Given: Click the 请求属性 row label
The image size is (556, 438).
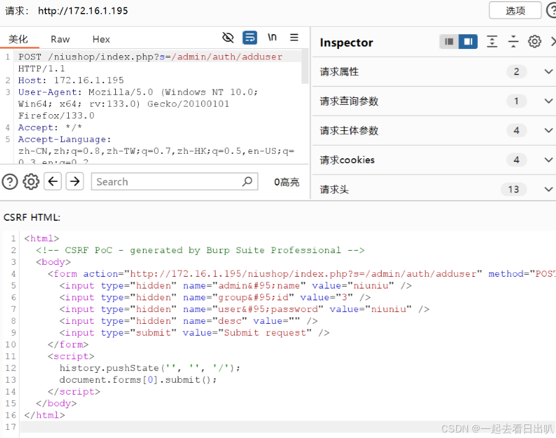Looking at the screenshot, I should point(339,72).
